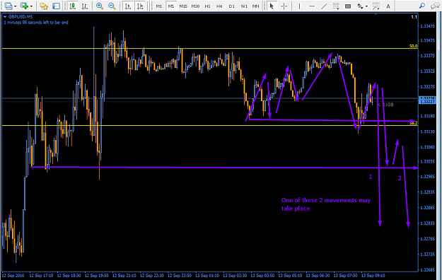Select the M5 timeframe
The image size is (442, 280).
[171, 6]
